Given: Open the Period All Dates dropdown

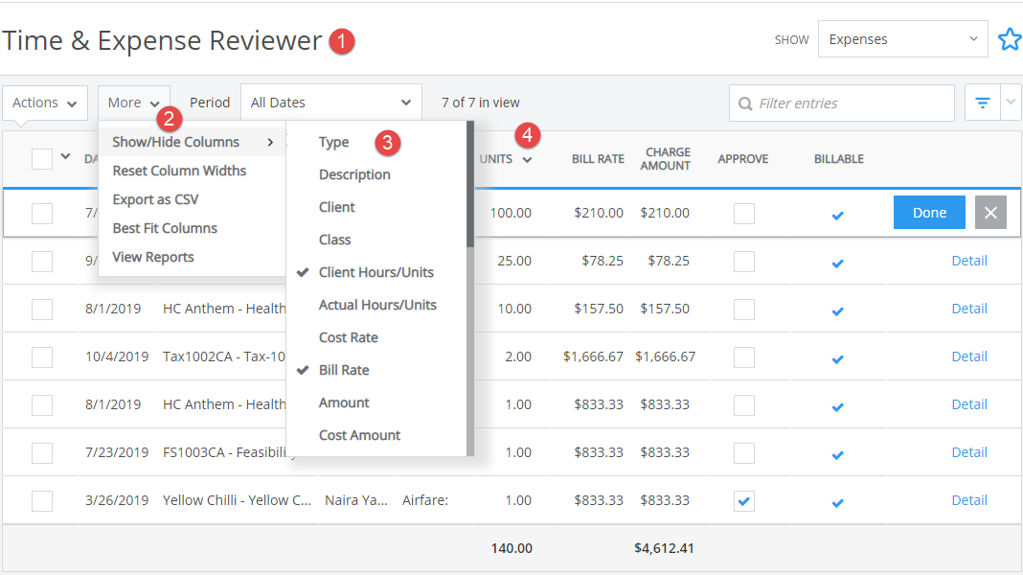Looking at the screenshot, I should [x=330, y=101].
